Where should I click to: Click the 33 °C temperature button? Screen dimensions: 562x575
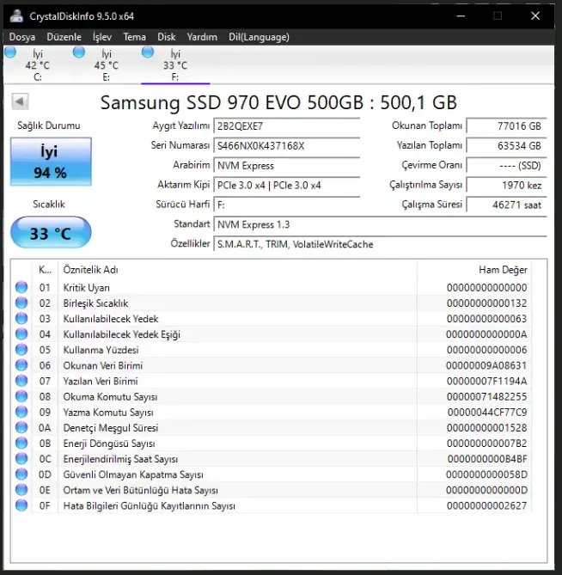pos(51,233)
